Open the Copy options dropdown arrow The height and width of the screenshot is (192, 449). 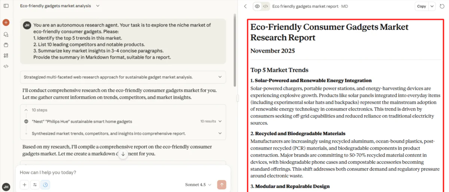pos(432,6)
